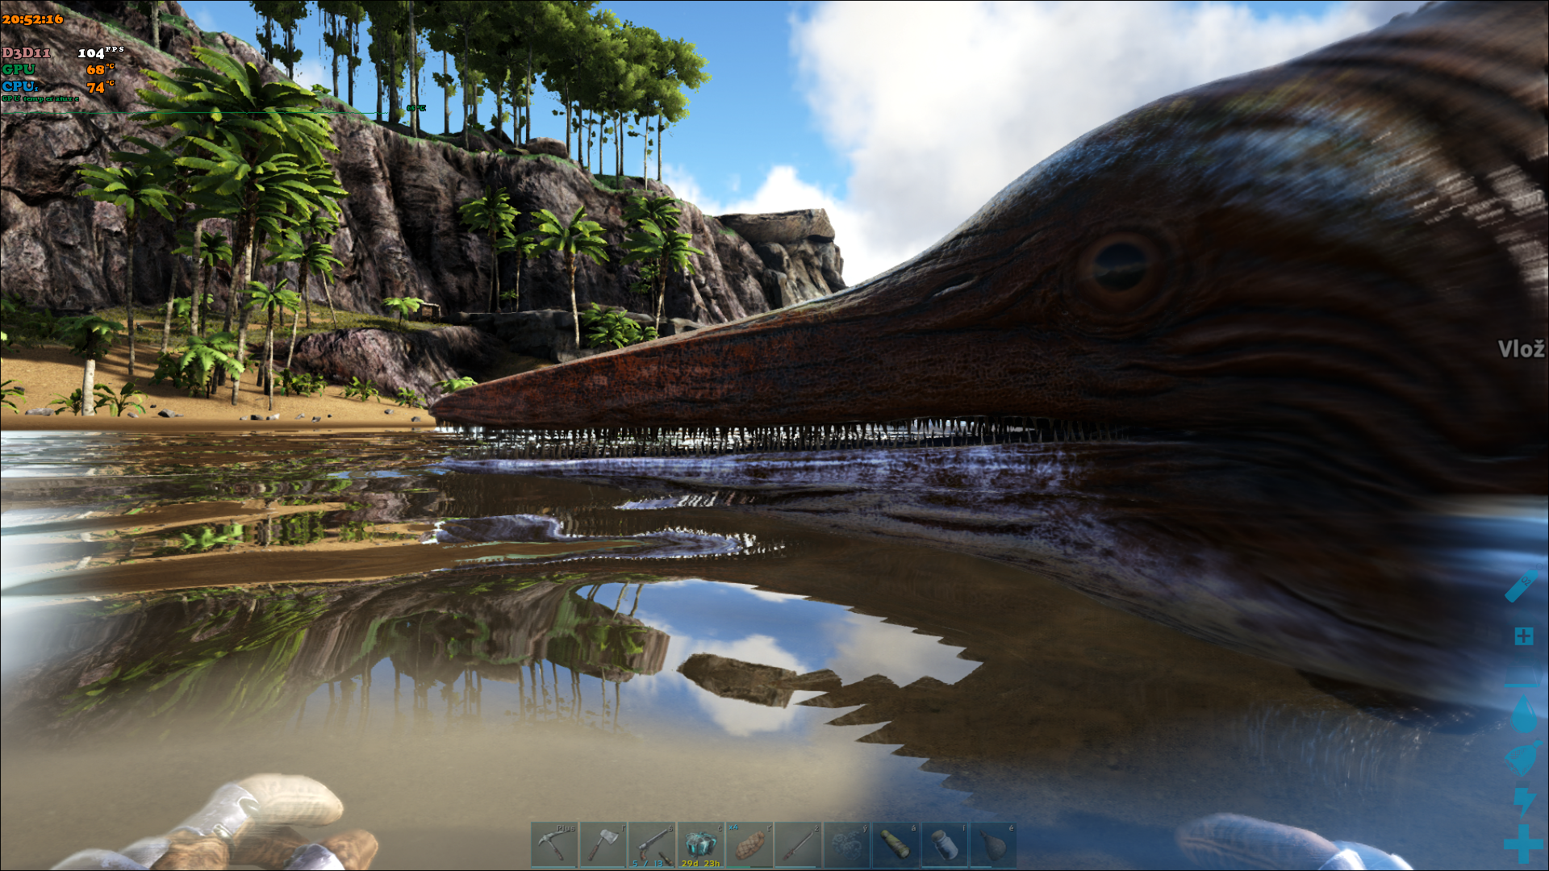Select the waterskin in last hotbar slot
Image resolution: width=1549 pixels, height=871 pixels.
993,845
